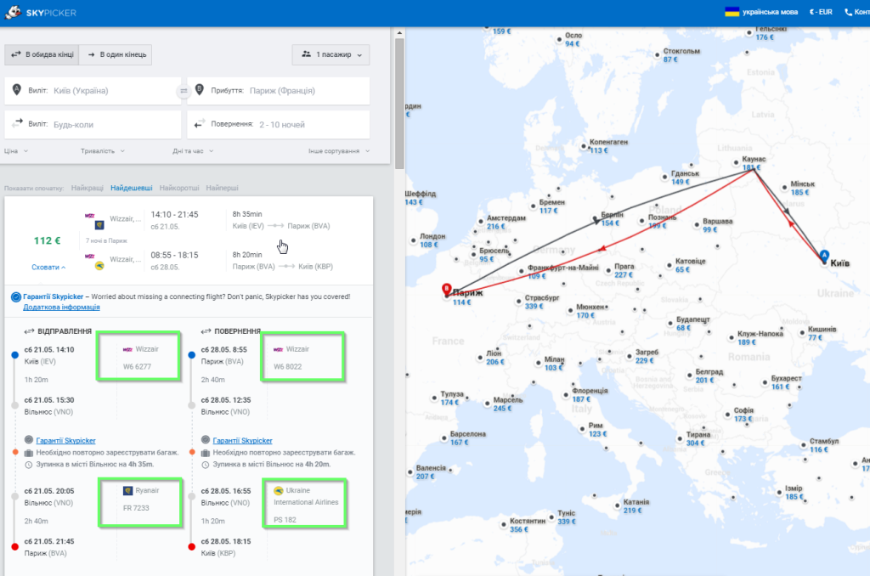
Task: Expand the Ціна price filter
Action: (16, 151)
